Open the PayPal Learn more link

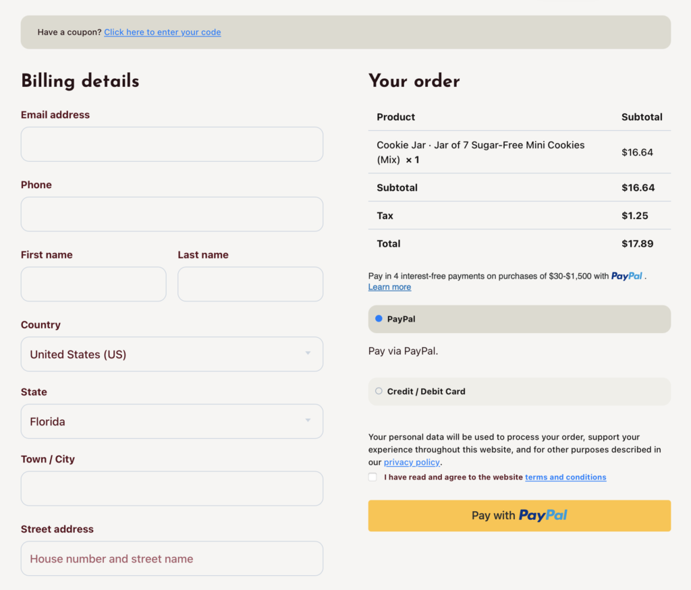(389, 287)
